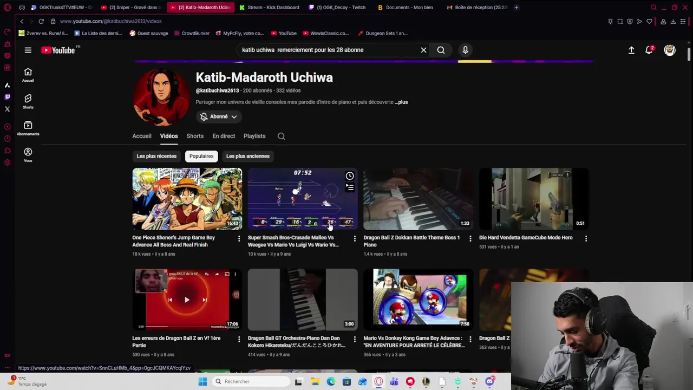Switch to the Sniper - Gravé dans browser tab
Image resolution: width=693 pixels, height=390 pixels.
131,7
